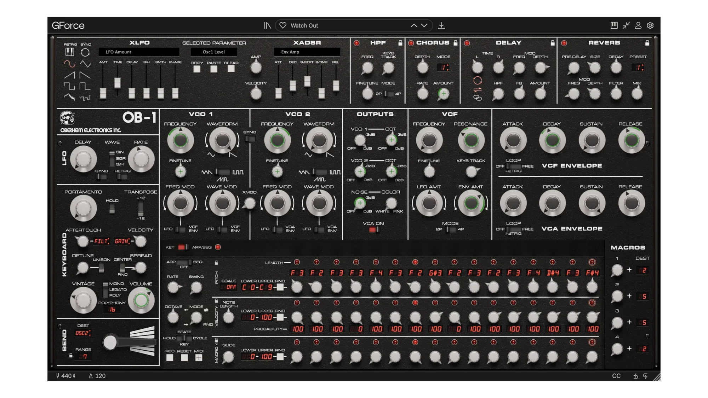The image size is (708, 398).
Task: Open the preset library browser icon
Action: (267, 25)
